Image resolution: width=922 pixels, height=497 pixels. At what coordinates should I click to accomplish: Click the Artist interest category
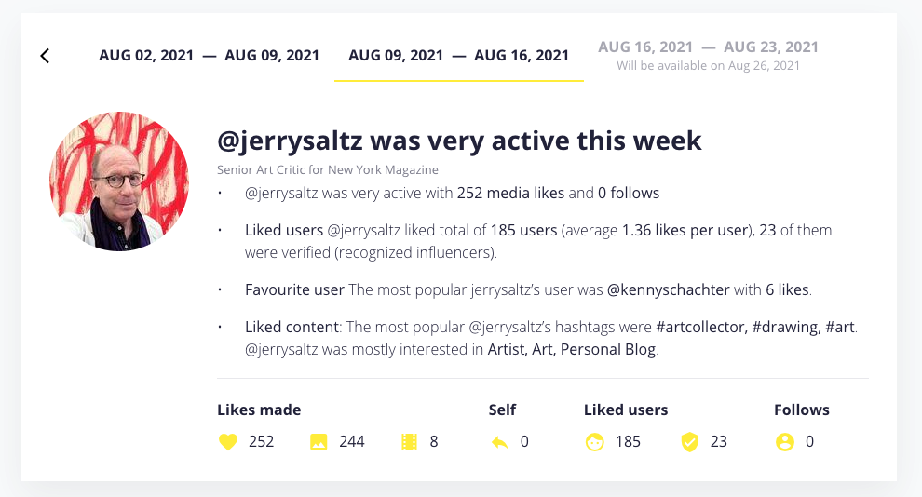pyautogui.click(x=507, y=349)
